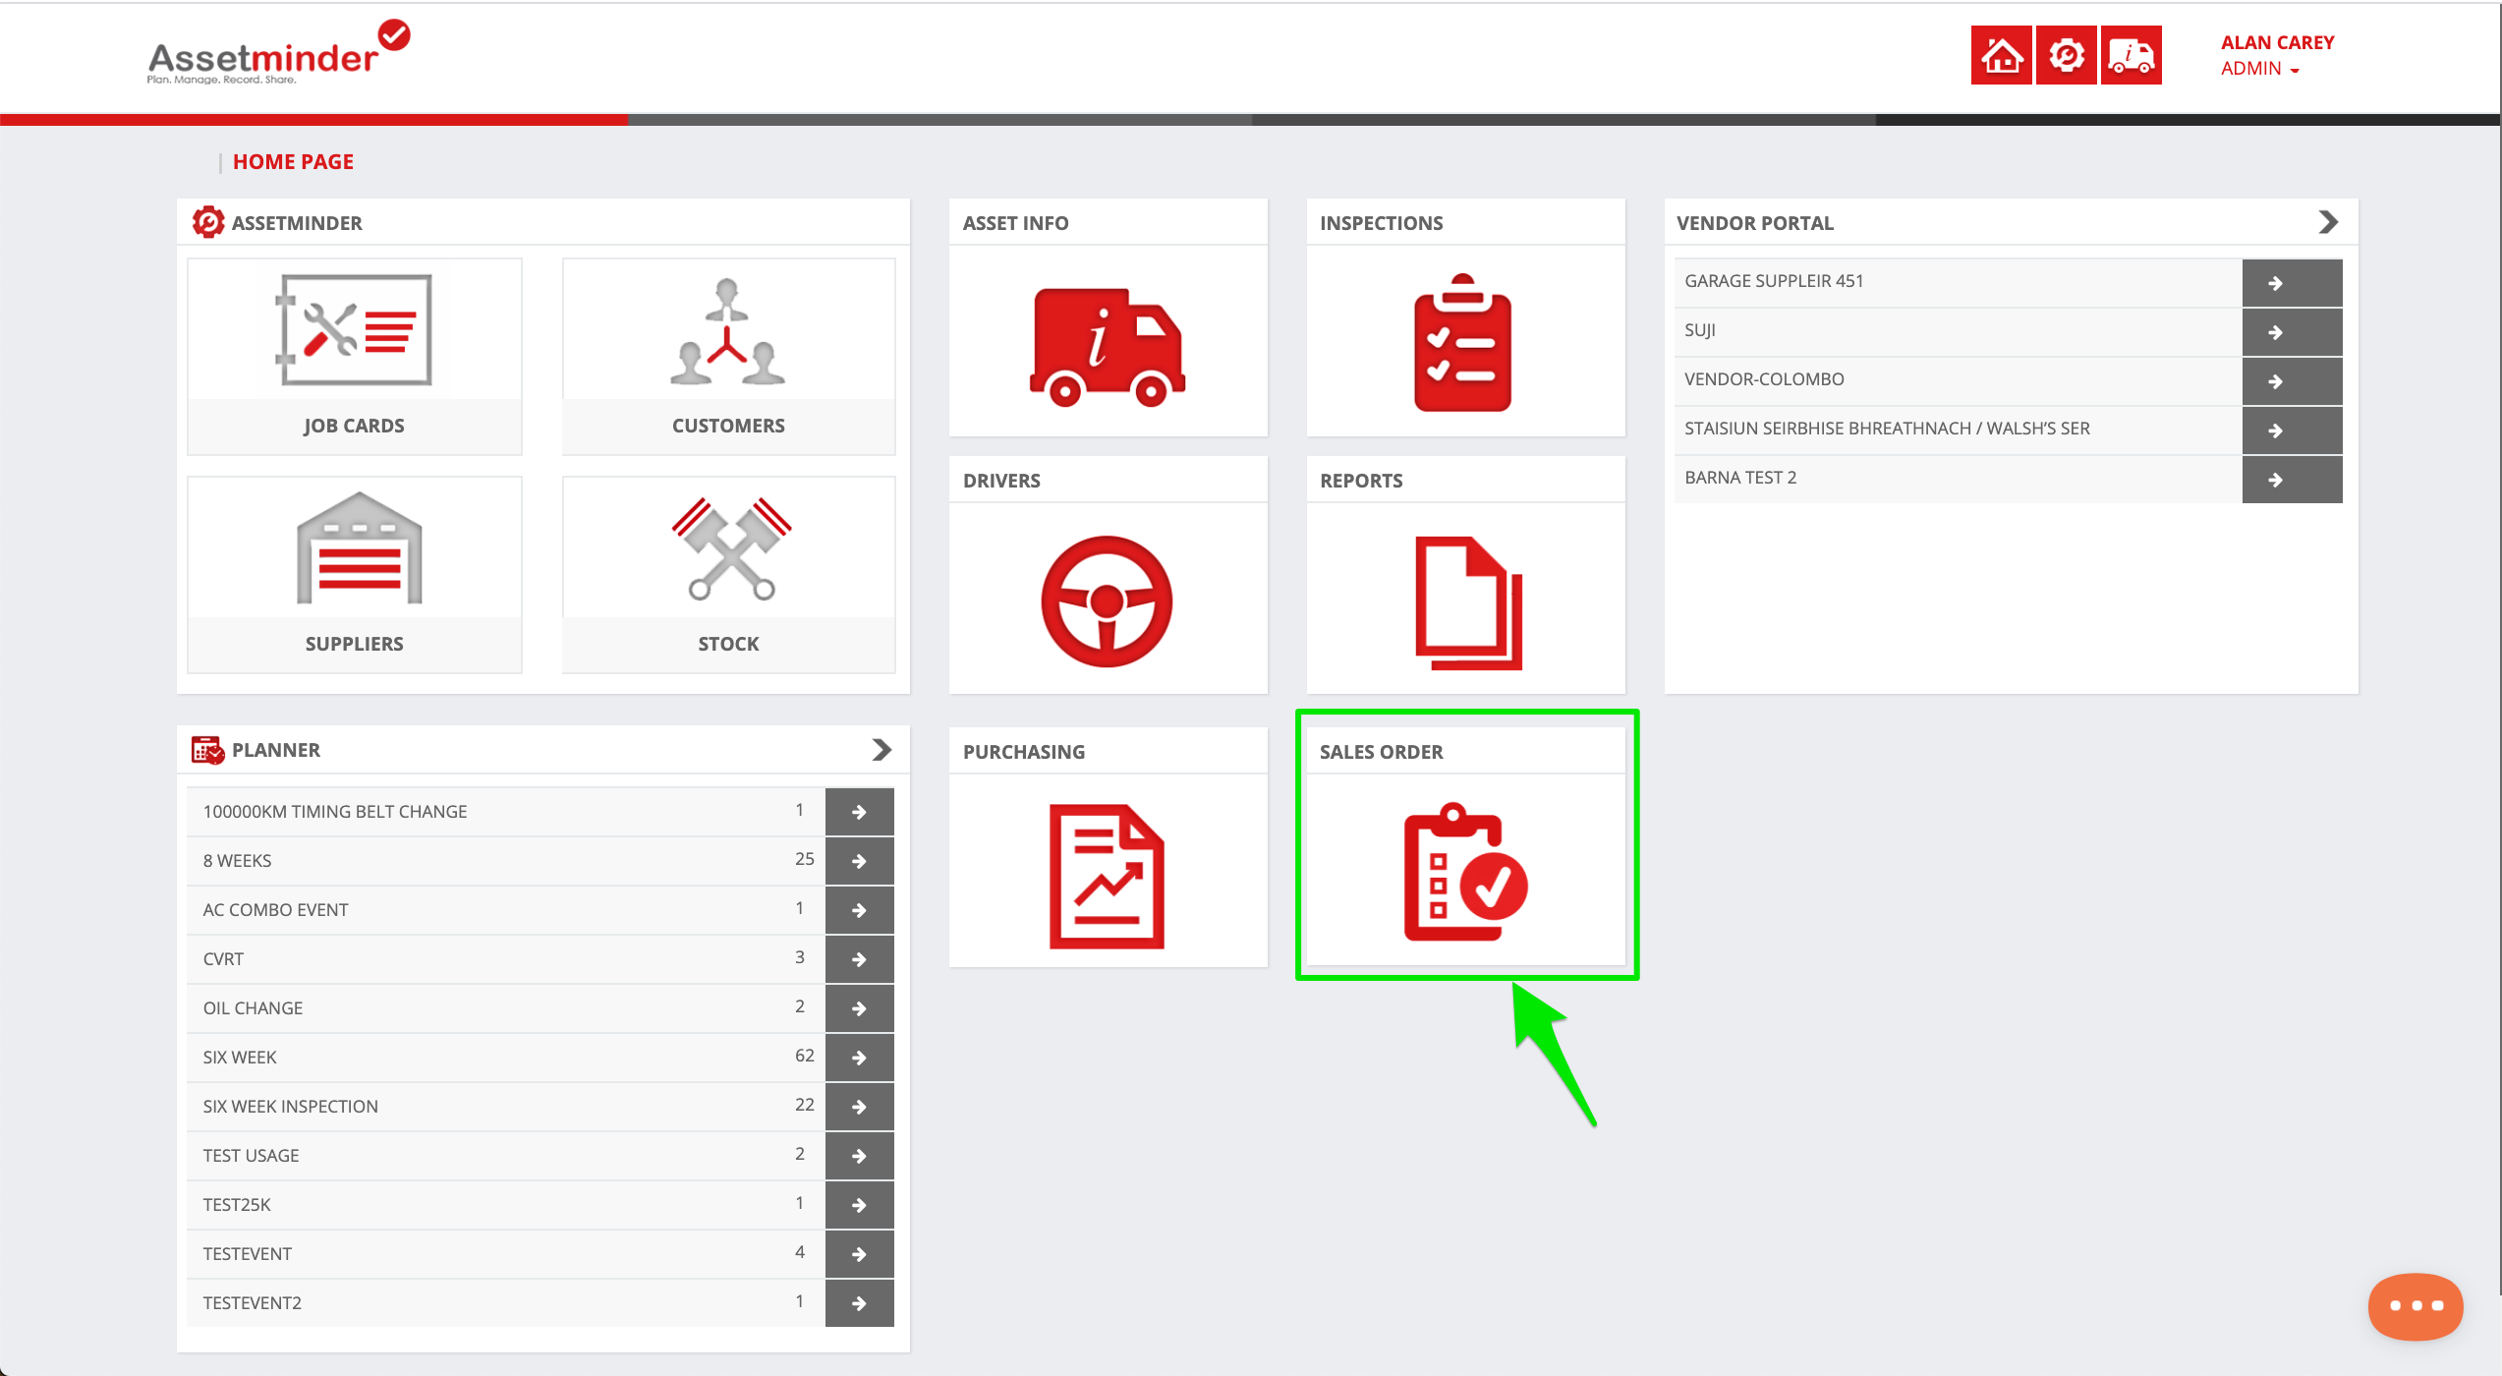Click the HOME PAGE breadcrumb
This screenshot has height=1376, width=2502.
293,162
